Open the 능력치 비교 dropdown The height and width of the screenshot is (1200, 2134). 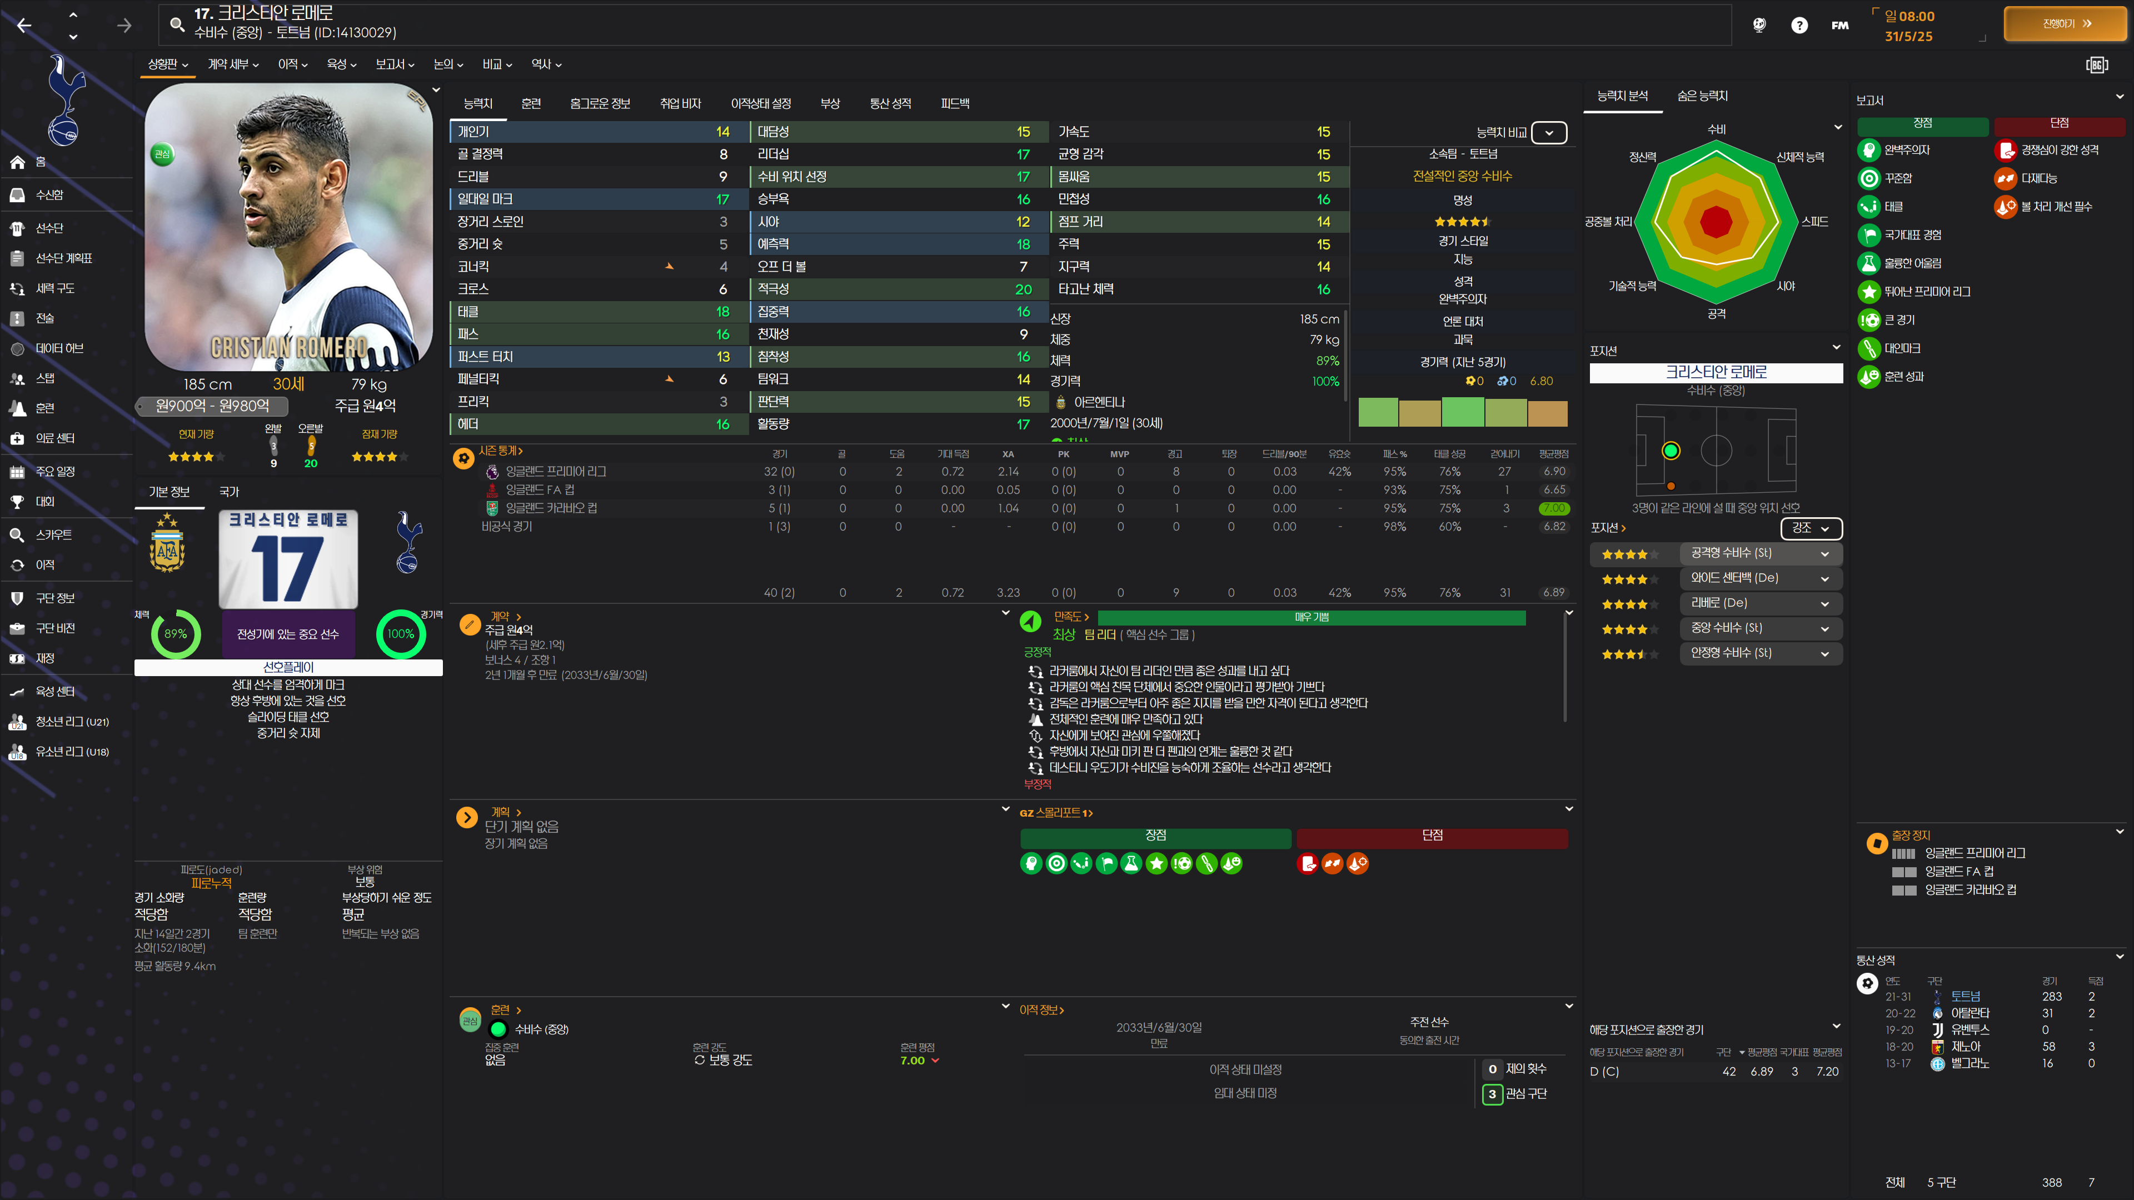(x=1548, y=133)
